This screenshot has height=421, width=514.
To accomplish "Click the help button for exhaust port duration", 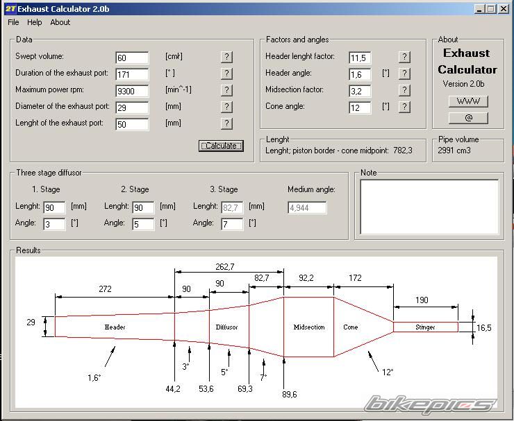I will (226, 74).
